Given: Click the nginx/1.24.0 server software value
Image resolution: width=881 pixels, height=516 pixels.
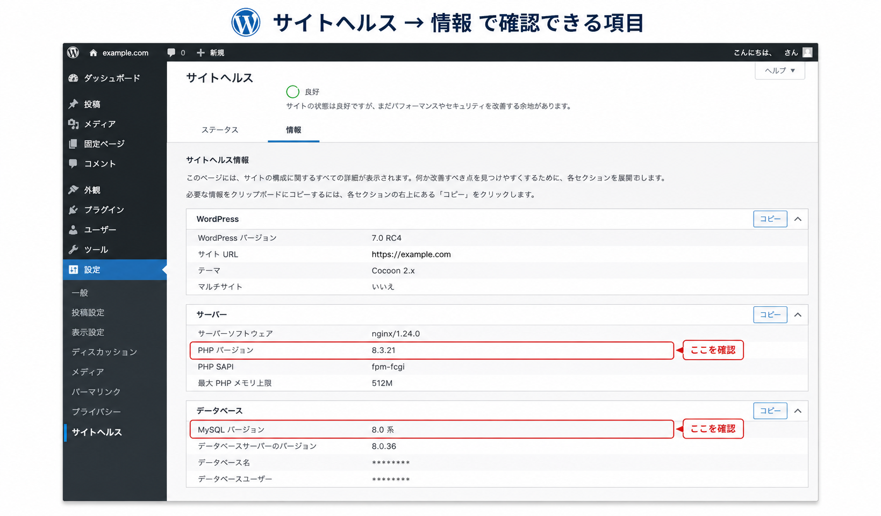Looking at the screenshot, I should (396, 333).
